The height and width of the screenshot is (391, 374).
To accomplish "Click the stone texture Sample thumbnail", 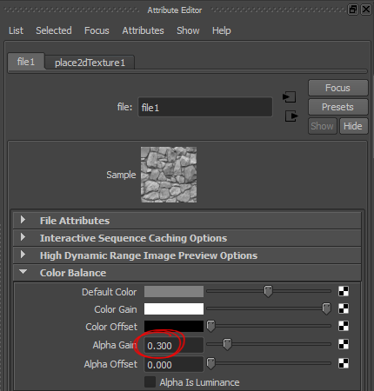I will point(169,175).
